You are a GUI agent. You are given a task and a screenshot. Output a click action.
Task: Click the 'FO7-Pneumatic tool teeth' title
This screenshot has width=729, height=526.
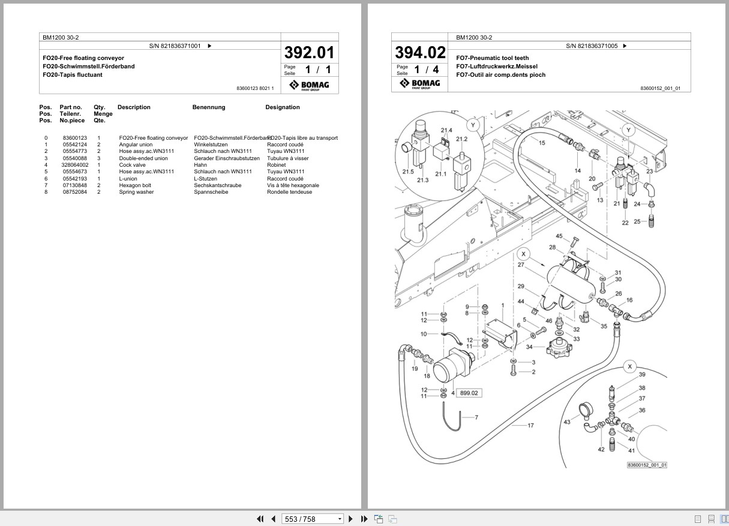[493, 58]
